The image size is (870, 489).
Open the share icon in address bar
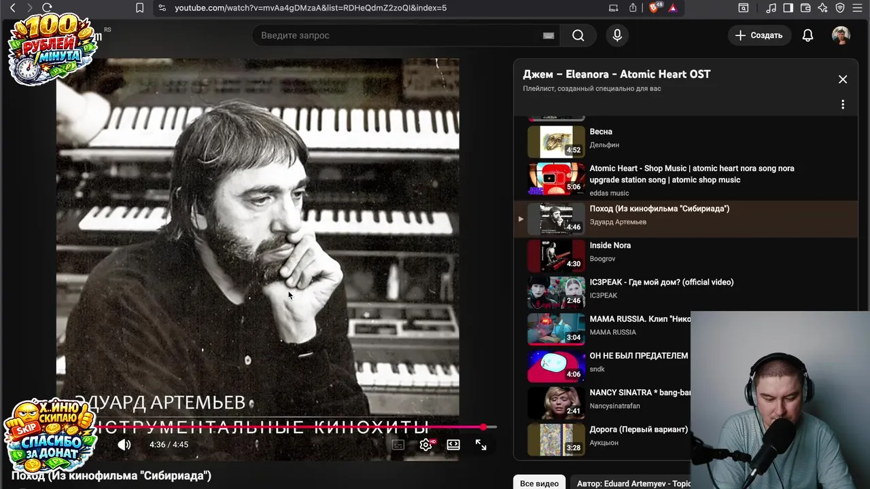633,8
